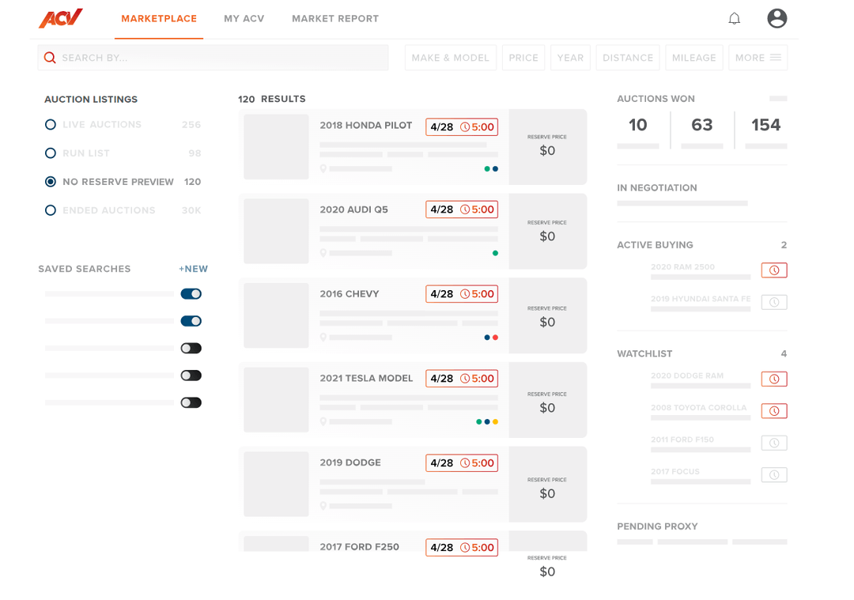Click +NEW to add saved search
854x600 pixels.
[x=193, y=269]
